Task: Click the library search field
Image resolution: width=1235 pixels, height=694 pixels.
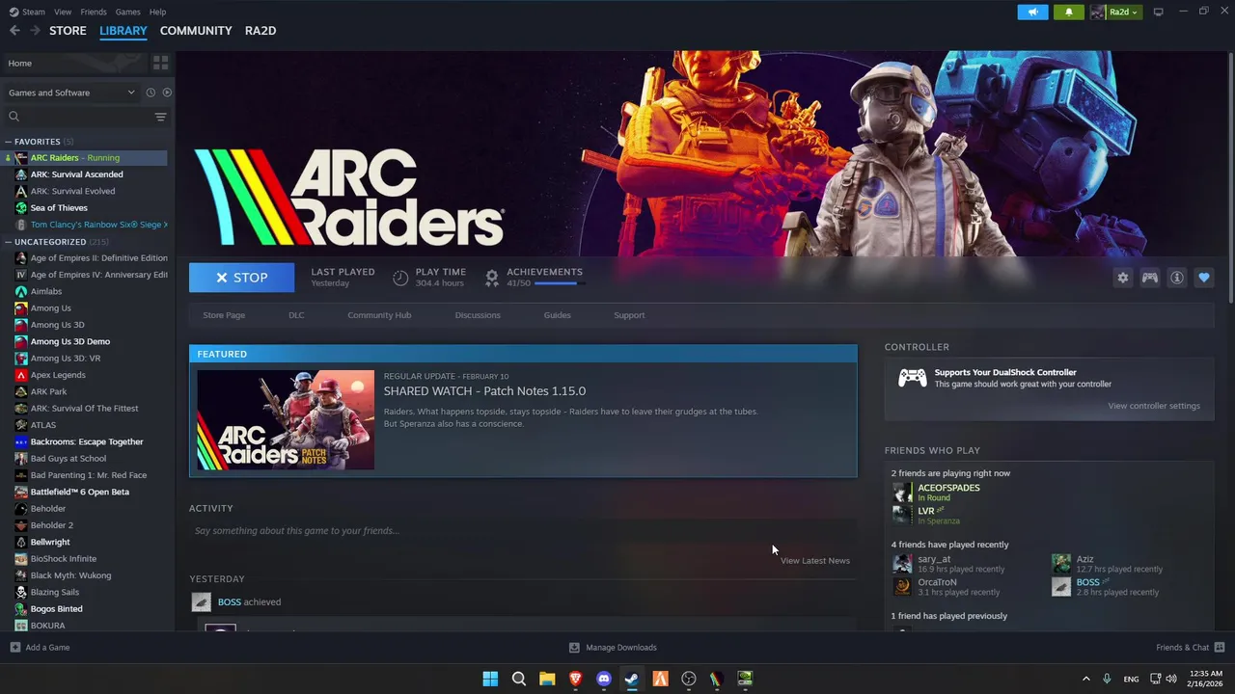Action: (x=77, y=117)
